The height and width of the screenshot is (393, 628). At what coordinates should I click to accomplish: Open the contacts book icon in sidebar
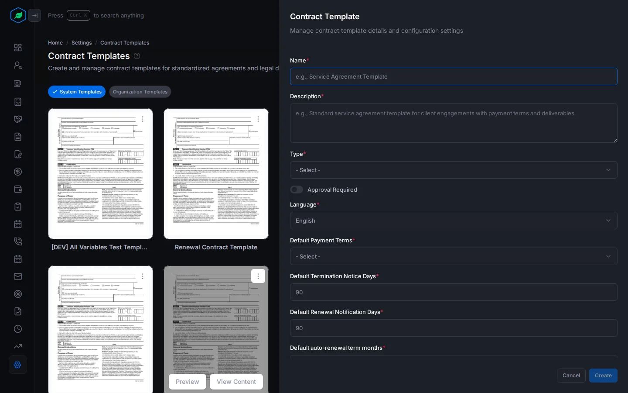tap(18, 83)
